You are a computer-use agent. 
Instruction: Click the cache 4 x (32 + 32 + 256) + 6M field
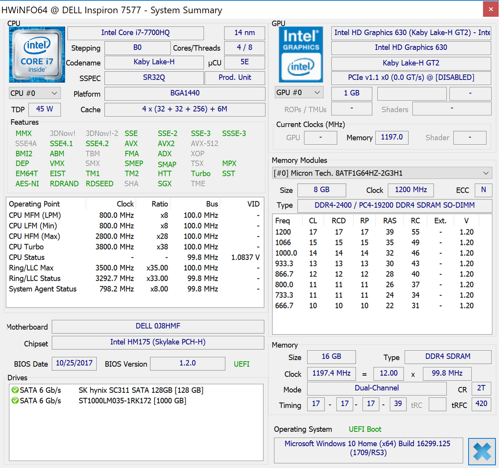[x=185, y=109]
